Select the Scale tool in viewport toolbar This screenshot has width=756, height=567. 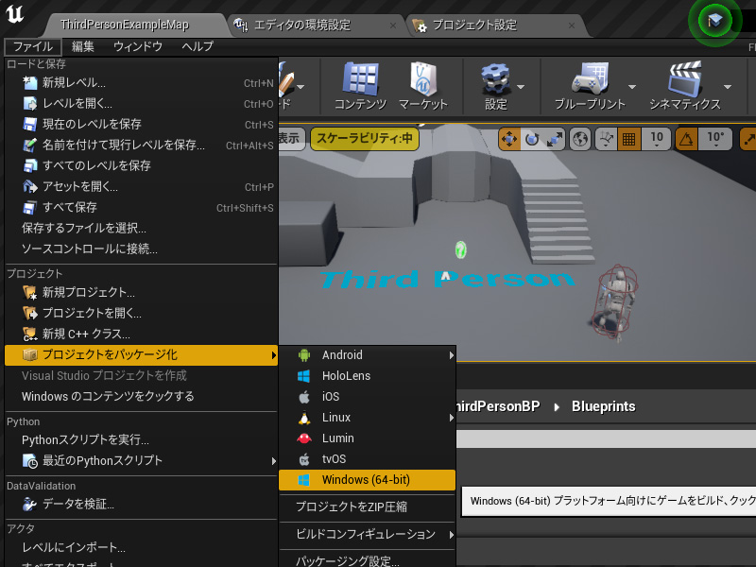click(x=555, y=139)
